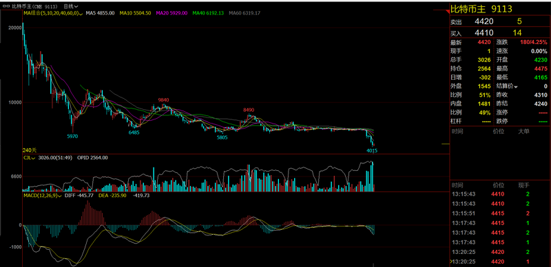The image size is (551, 267).
Task: Click the MA10 5504.50 legend value
Action: click(x=135, y=13)
